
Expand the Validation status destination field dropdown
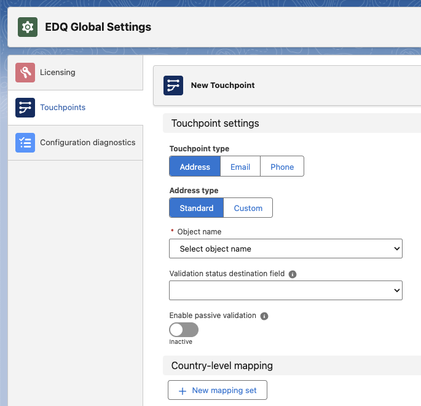tap(285, 290)
